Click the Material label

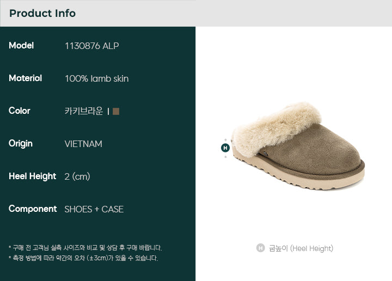point(25,78)
